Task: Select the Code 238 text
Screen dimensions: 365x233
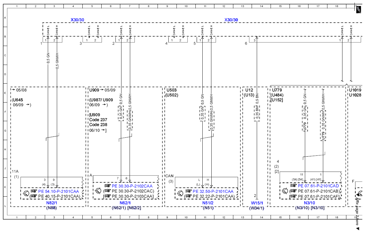Action: (98, 125)
